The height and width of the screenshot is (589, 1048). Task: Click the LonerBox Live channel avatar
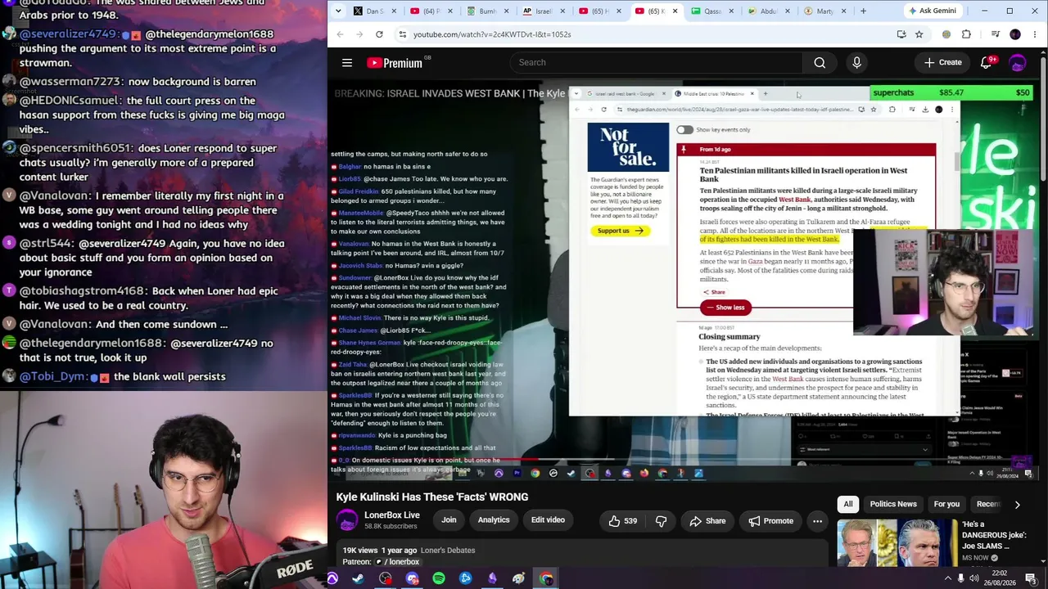click(347, 520)
